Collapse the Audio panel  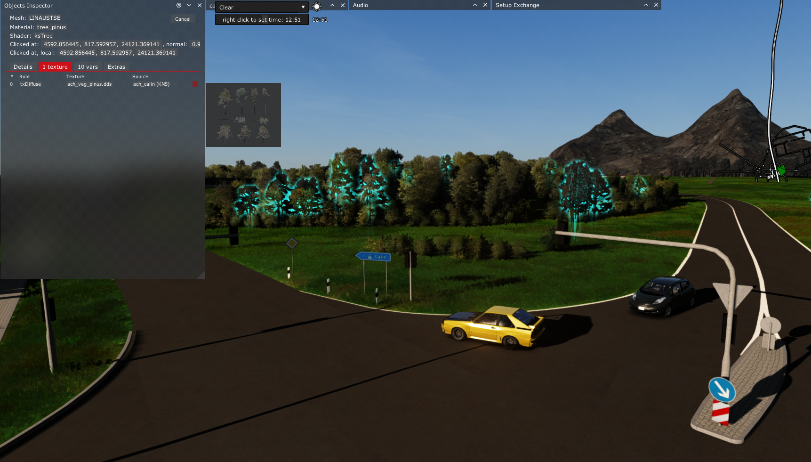(x=475, y=5)
